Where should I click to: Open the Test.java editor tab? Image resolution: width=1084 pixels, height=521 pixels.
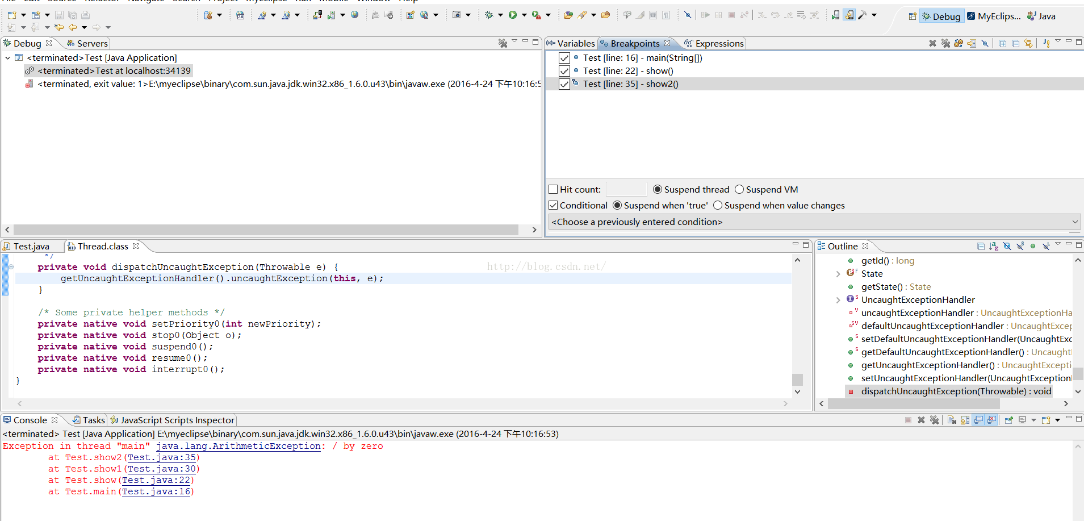27,246
